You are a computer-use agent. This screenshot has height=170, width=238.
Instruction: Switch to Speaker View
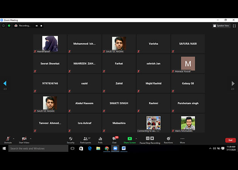pos(221,26)
